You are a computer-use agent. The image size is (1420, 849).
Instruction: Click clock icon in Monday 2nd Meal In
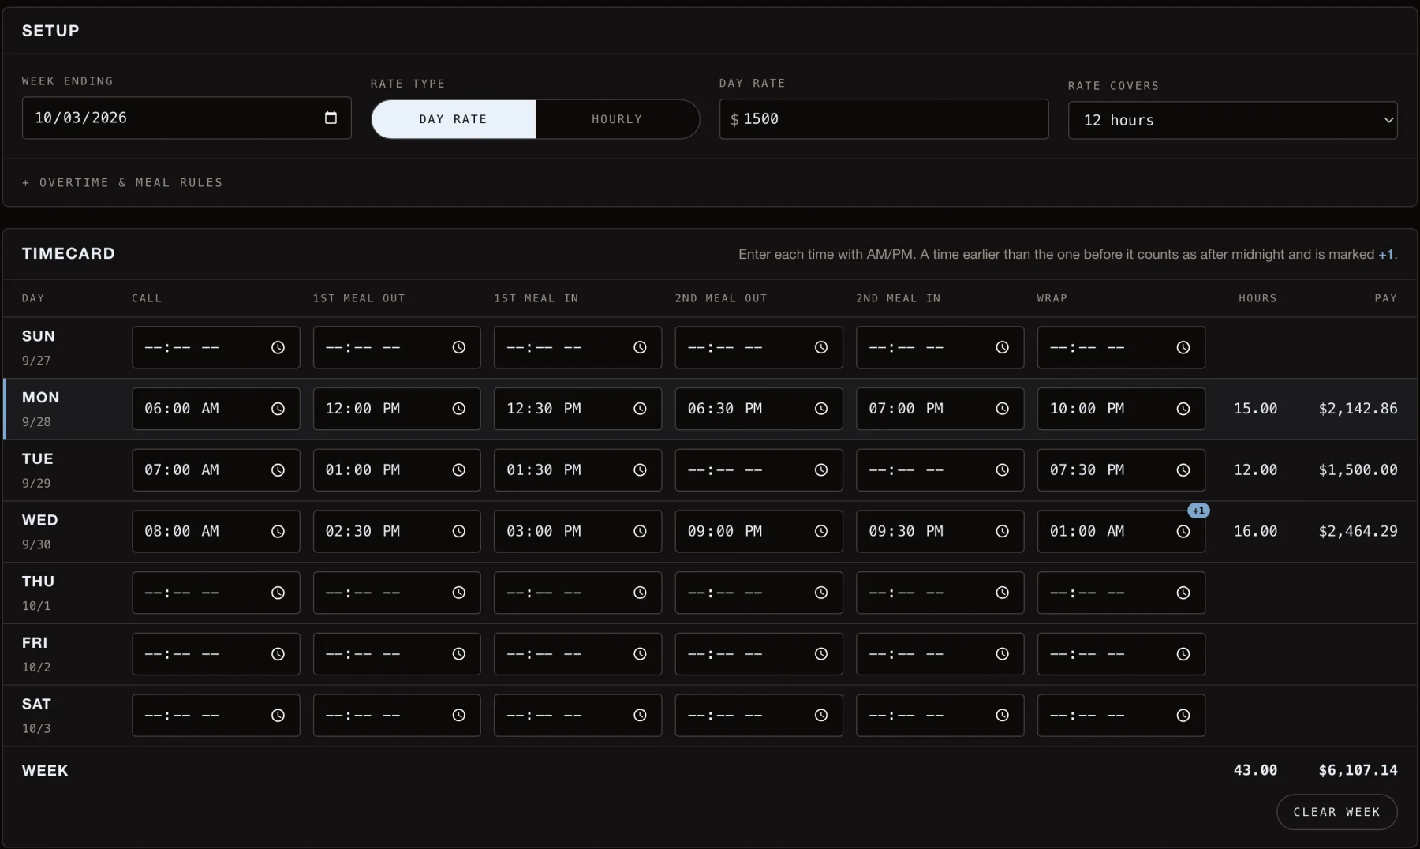click(1002, 409)
